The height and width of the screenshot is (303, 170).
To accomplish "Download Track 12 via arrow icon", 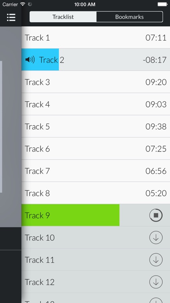I will tap(156, 282).
